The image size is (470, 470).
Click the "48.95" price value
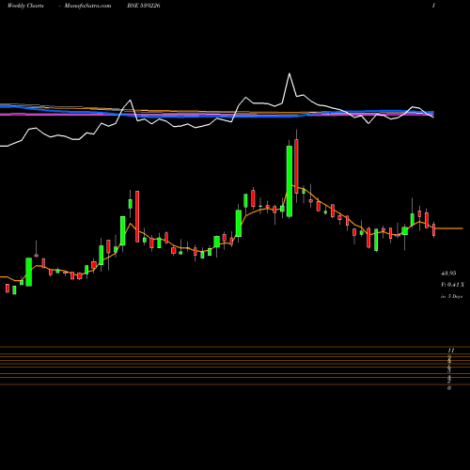448,274
